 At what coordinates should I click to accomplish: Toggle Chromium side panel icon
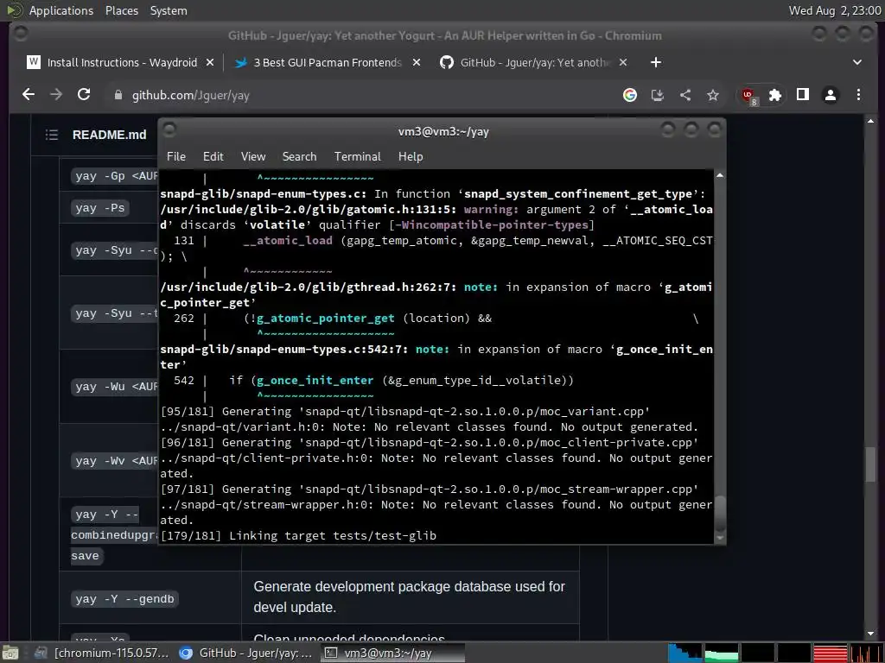point(803,95)
